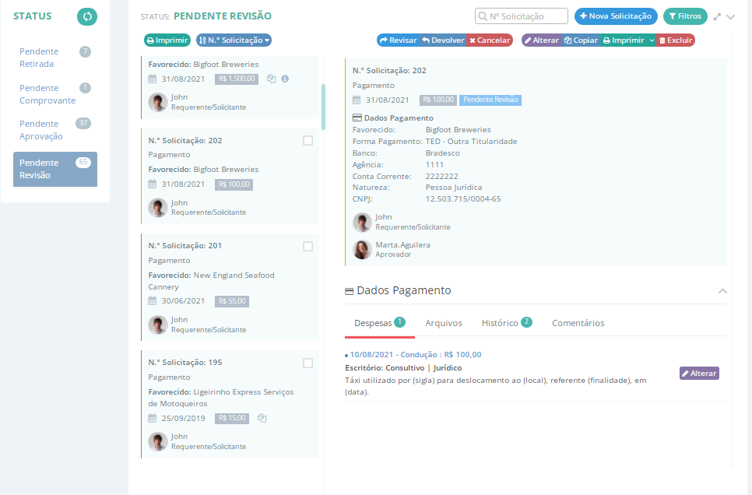The height and width of the screenshot is (495, 752).
Task: Collapse the Dados Pagamento section
Action: coord(722,290)
